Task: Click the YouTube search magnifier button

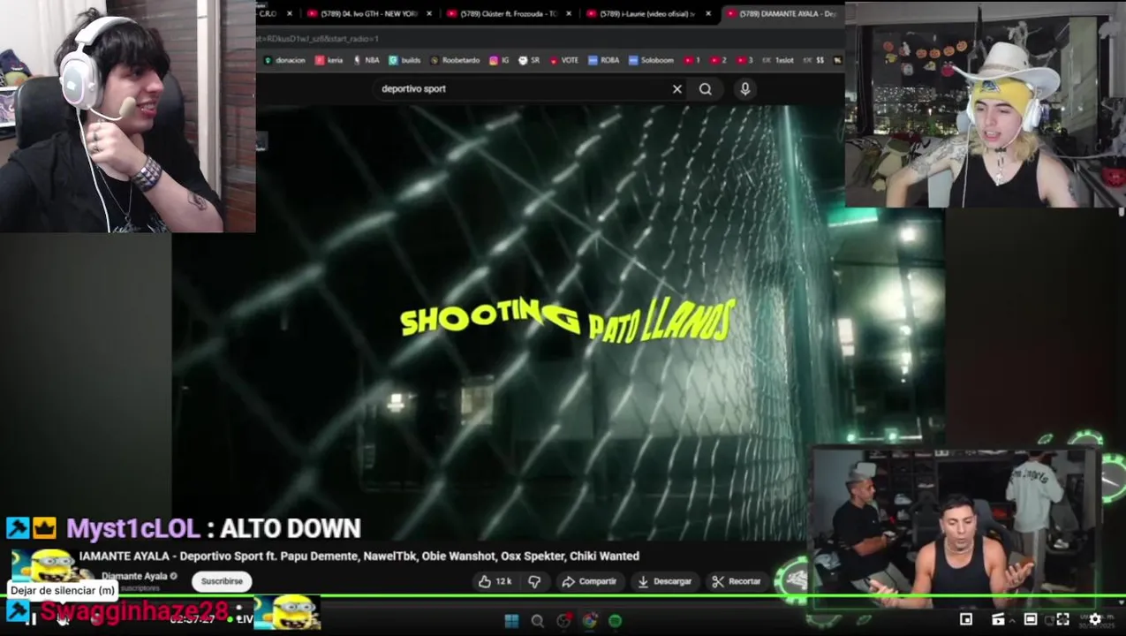Action: tap(706, 89)
